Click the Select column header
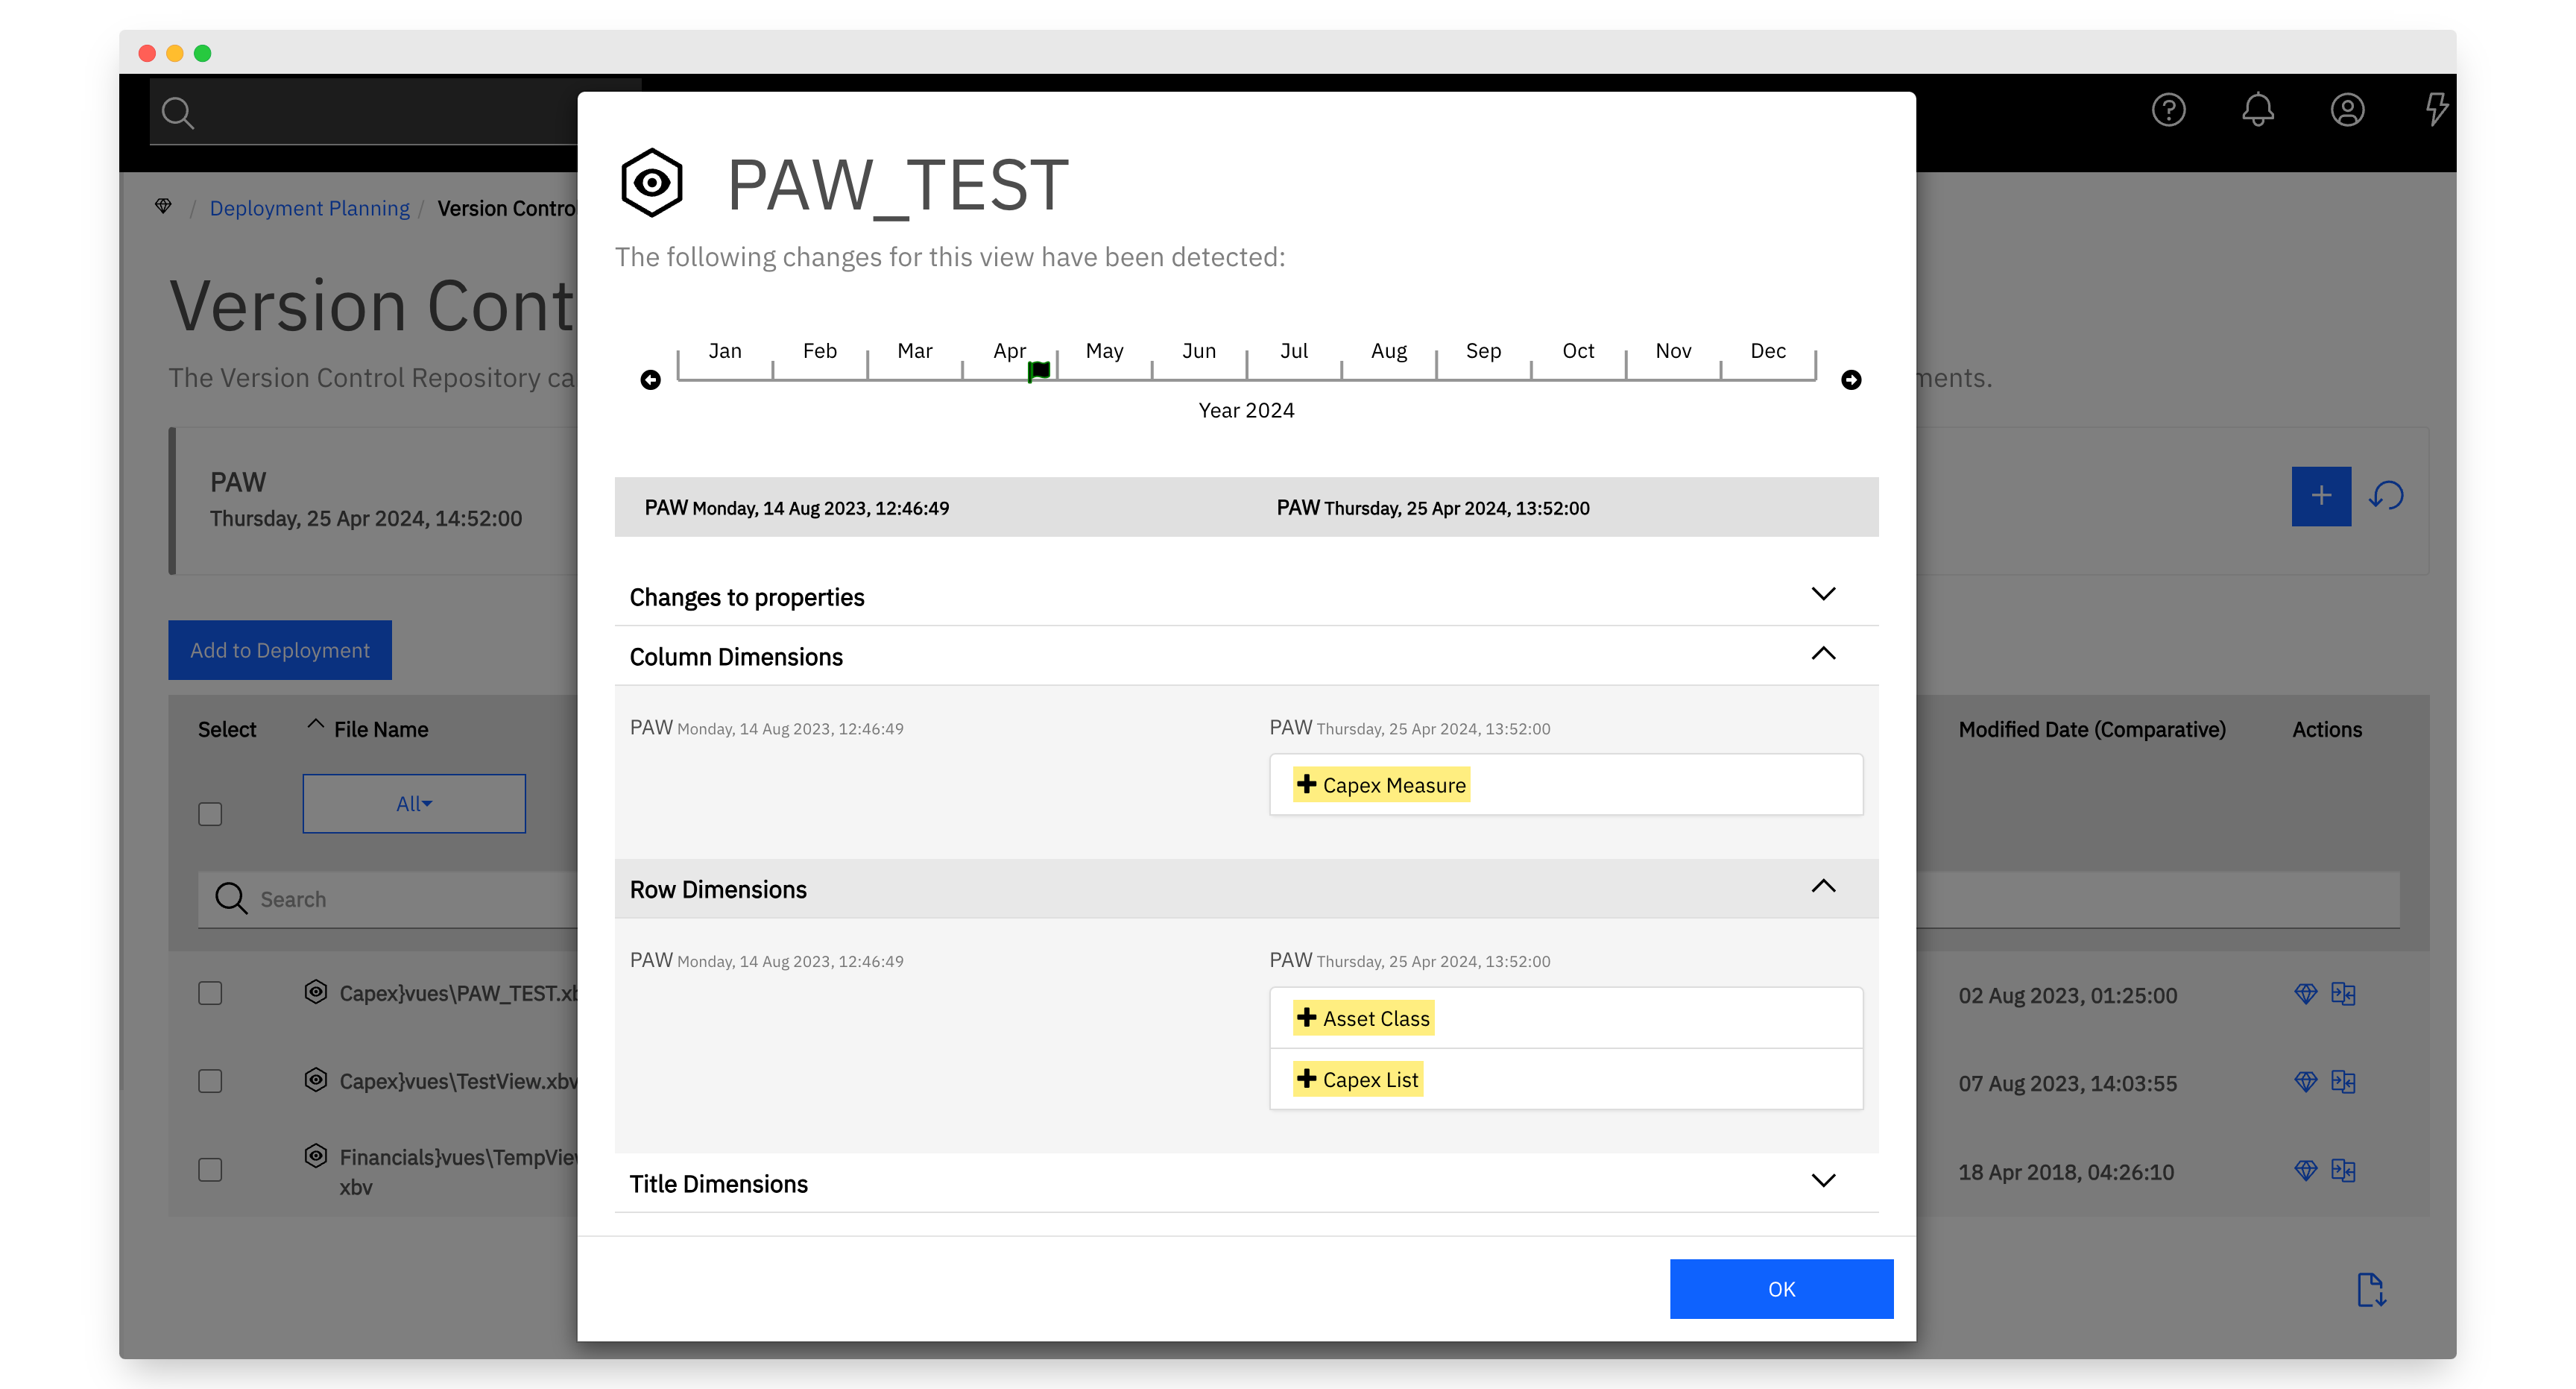The width and height of the screenshot is (2576, 1389). click(x=227, y=729)
